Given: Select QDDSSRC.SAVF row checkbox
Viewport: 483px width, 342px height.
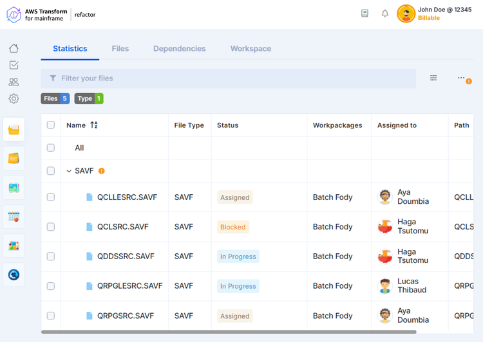Looking at the screenshot, I should coord(51,256).
